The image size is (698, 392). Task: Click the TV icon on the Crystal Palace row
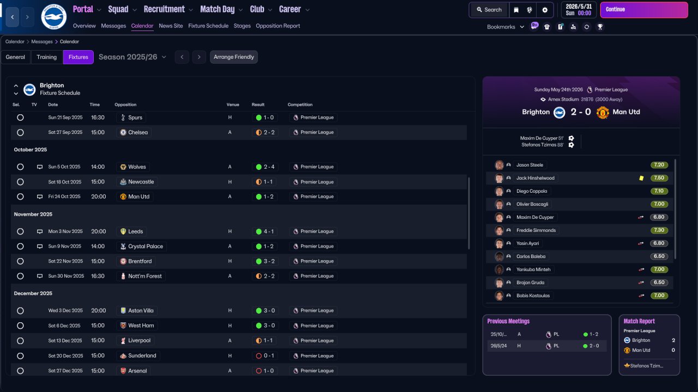[40, 247]
